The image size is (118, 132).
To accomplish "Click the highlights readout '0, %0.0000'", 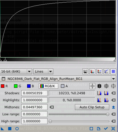I will point(72,100).
